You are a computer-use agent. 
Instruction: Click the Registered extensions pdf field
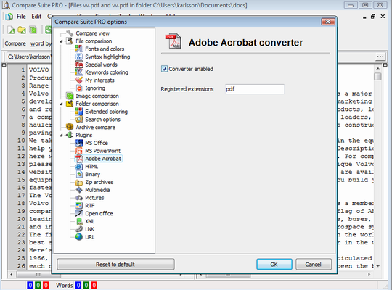pos(255,89)
